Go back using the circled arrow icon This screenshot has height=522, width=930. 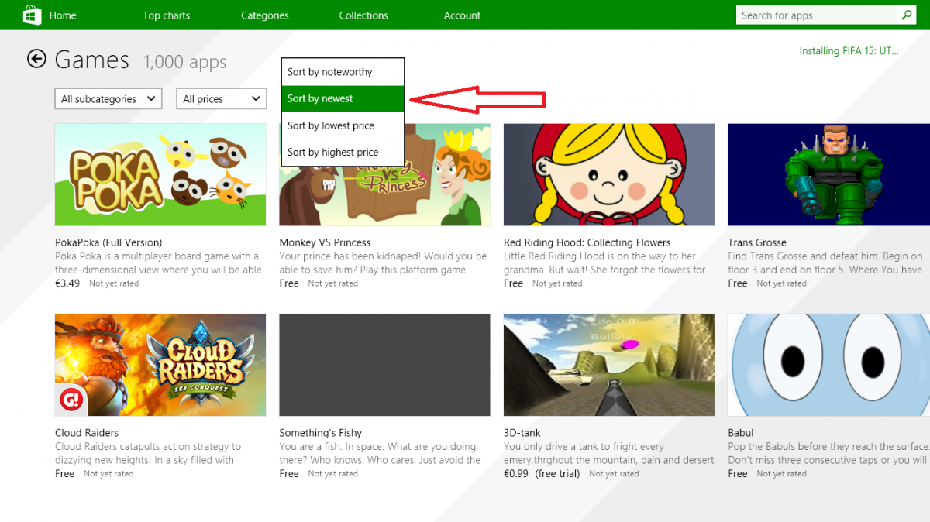point(36,59)
